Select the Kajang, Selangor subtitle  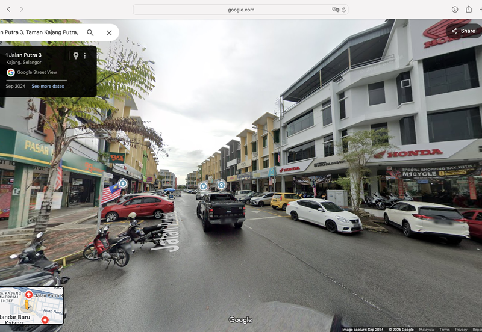point(23,63)
